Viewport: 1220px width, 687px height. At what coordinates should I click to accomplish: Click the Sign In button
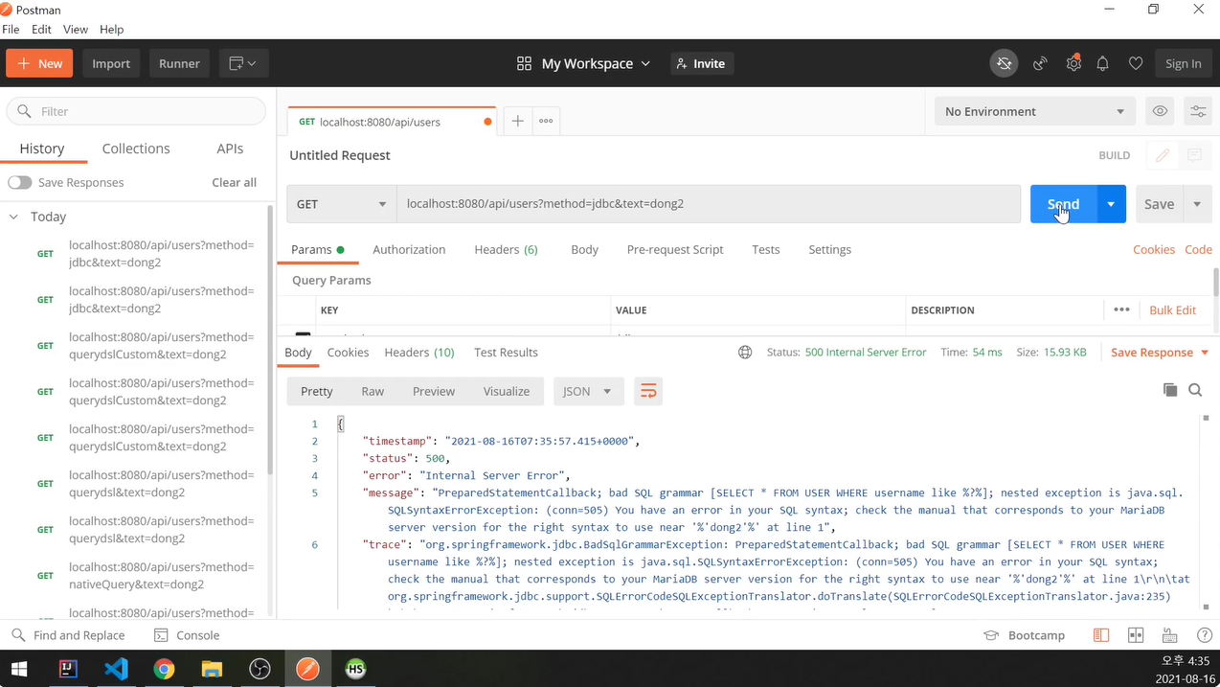[1184, 63]
